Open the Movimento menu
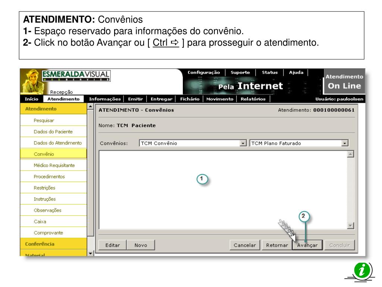Viewport: 382px width, 287px height. (x=220, y=99)
